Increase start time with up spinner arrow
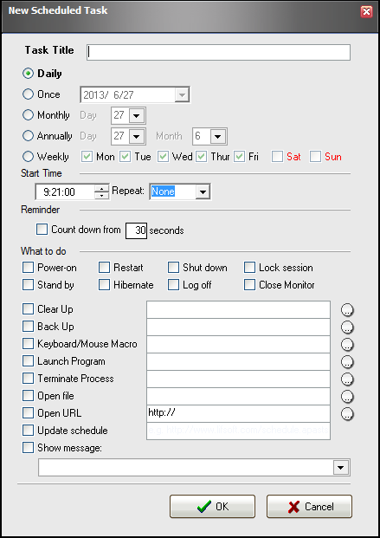 [101, 188]
